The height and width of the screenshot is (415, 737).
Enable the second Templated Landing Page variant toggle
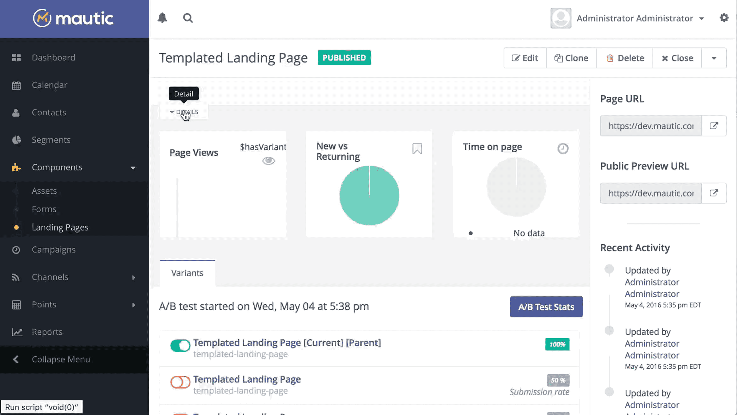pyautogui.click(x=180, y=382)
